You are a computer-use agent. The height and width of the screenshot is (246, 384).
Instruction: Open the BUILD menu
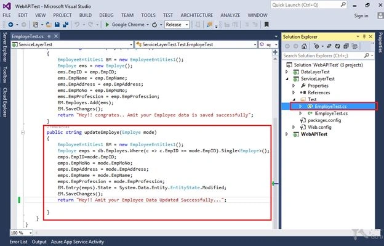85,15
